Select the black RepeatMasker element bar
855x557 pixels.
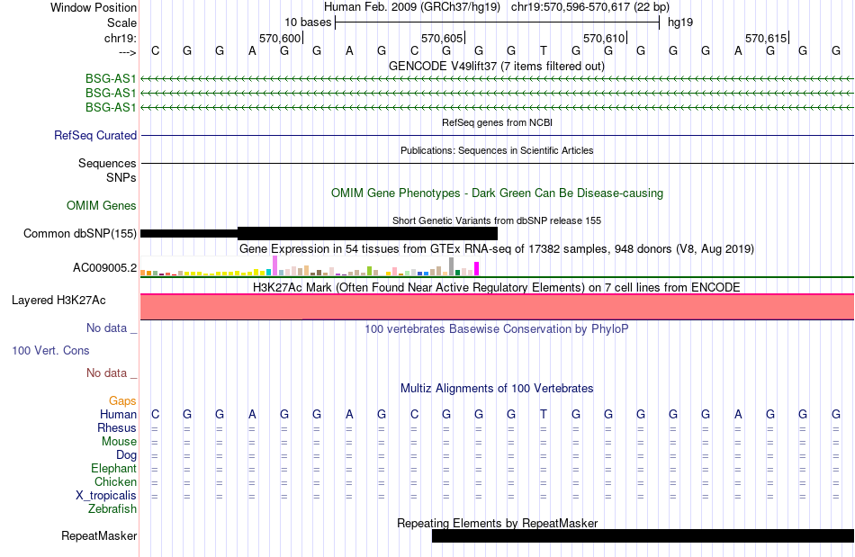643,535
